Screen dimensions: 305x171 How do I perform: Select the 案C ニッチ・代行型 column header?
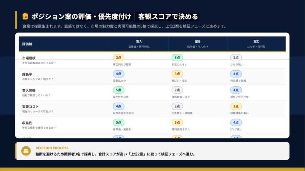click(256, 43)
